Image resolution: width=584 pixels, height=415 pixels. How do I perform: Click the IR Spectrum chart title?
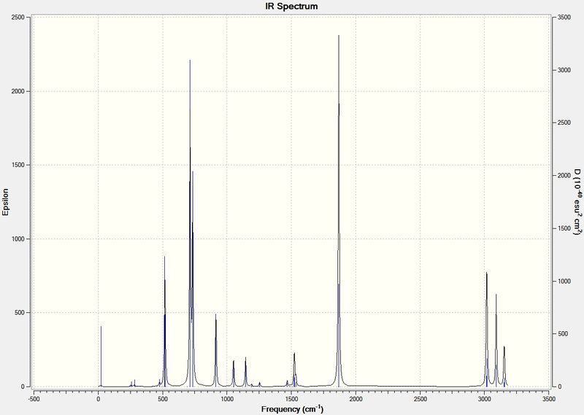[x=291, y=7]
